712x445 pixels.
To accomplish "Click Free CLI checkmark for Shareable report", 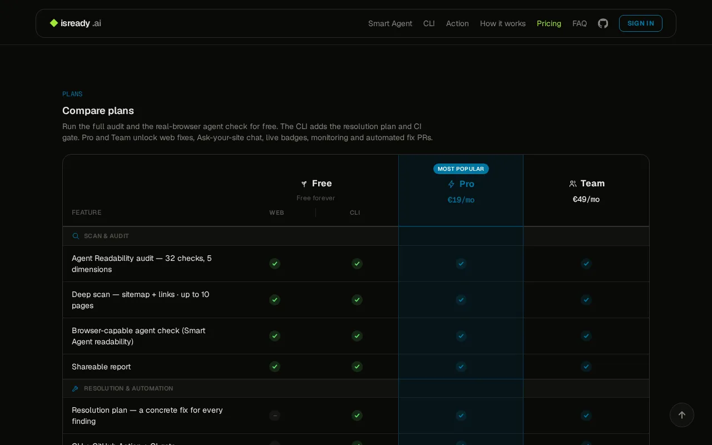I will [x=357, y=367].
